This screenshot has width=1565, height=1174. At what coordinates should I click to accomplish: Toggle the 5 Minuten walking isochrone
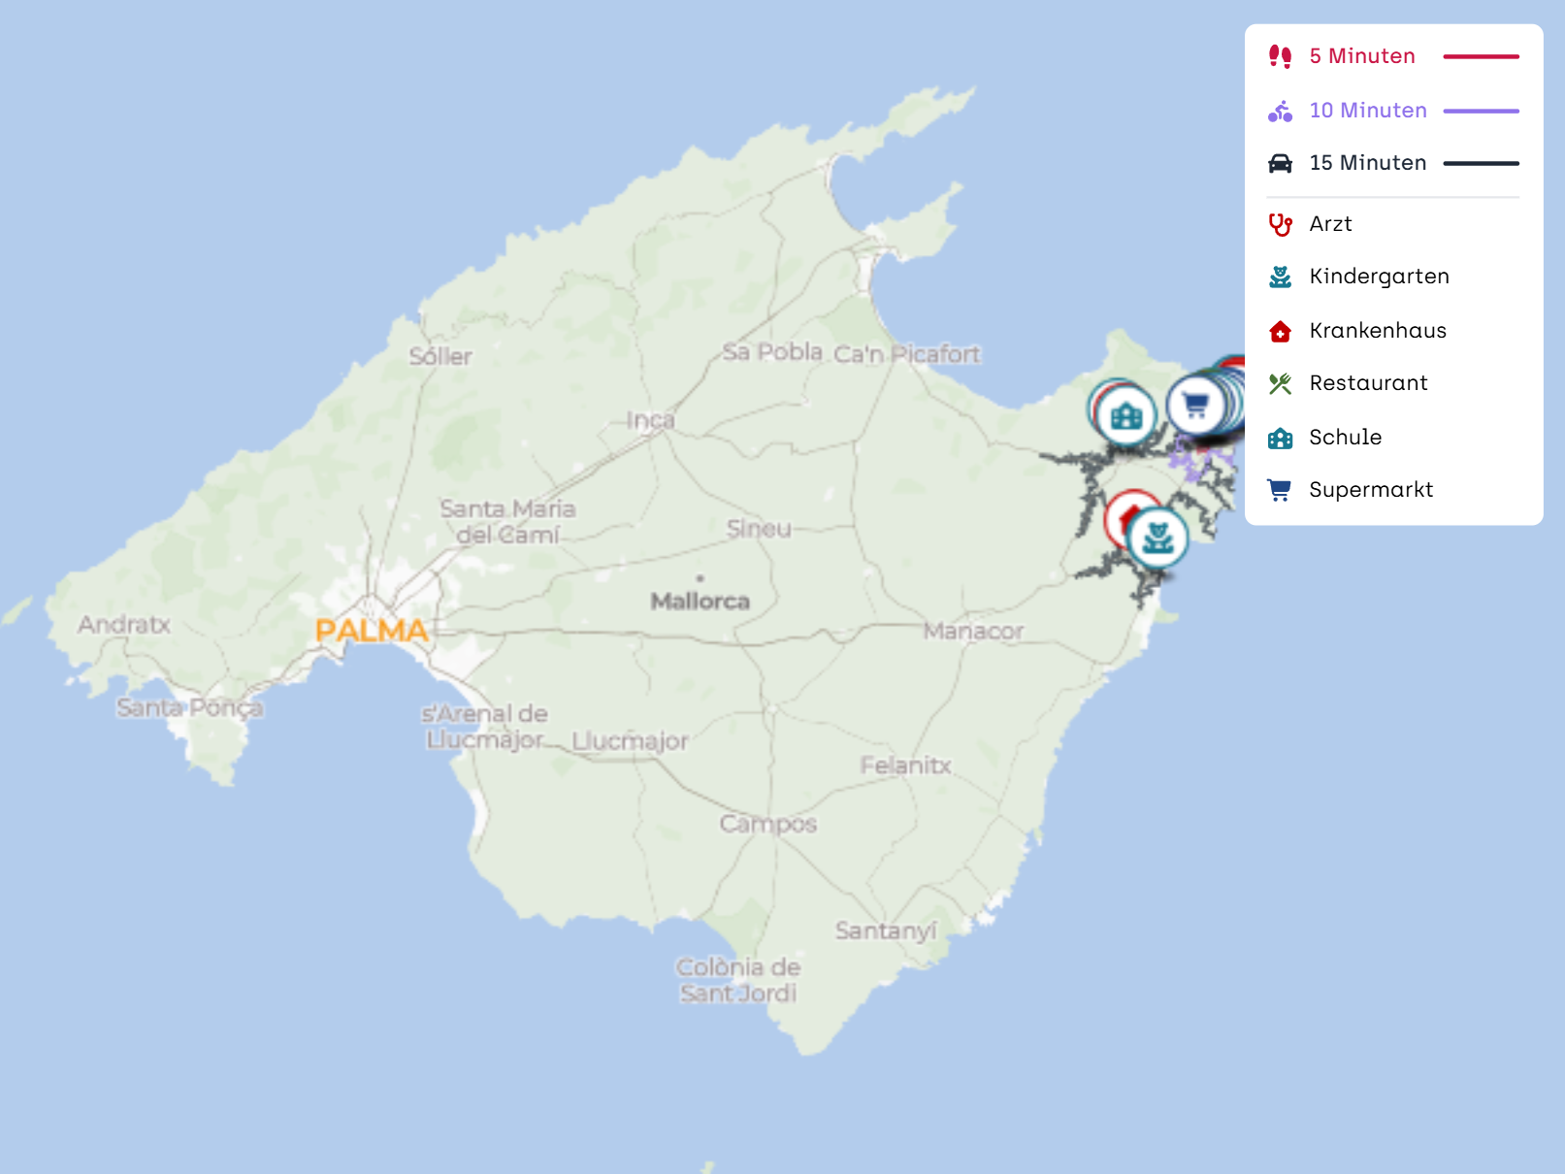click(1393, 56)
